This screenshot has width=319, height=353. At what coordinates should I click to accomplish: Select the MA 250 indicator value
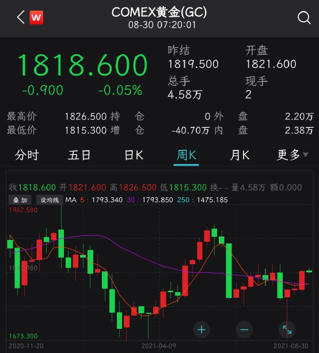click(202, 200)
